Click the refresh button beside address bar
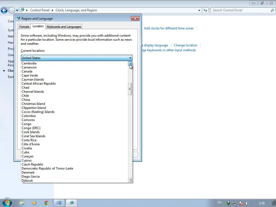276x207 pixels. point(205,11)
